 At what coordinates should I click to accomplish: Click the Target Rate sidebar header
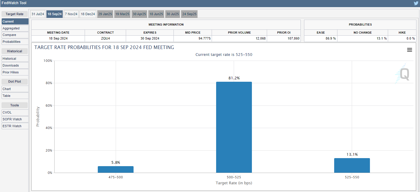[15, 14]
